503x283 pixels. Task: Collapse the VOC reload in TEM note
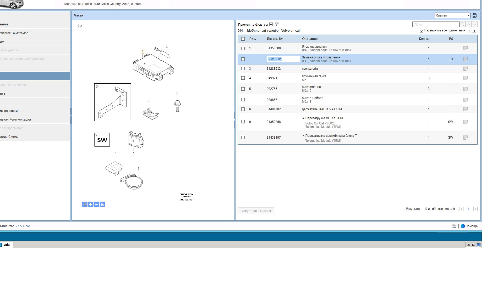coord(303,118)
